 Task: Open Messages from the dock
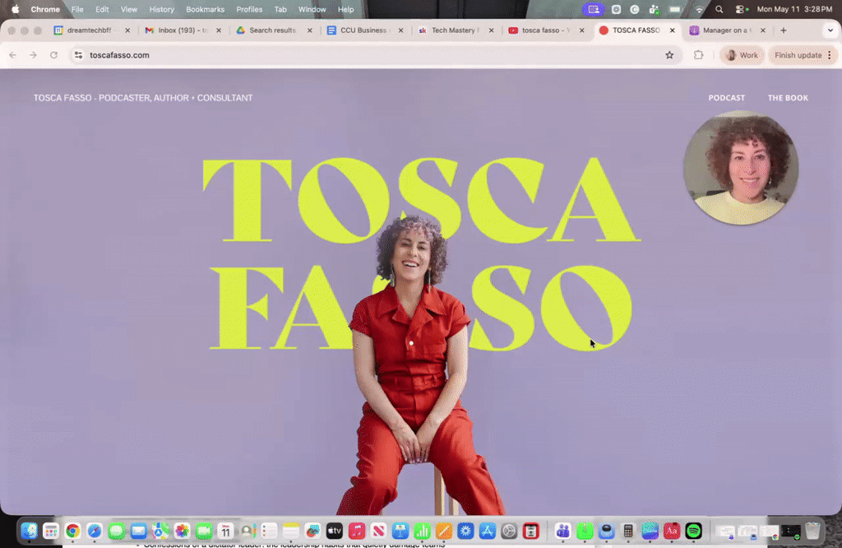coord(117,532)
